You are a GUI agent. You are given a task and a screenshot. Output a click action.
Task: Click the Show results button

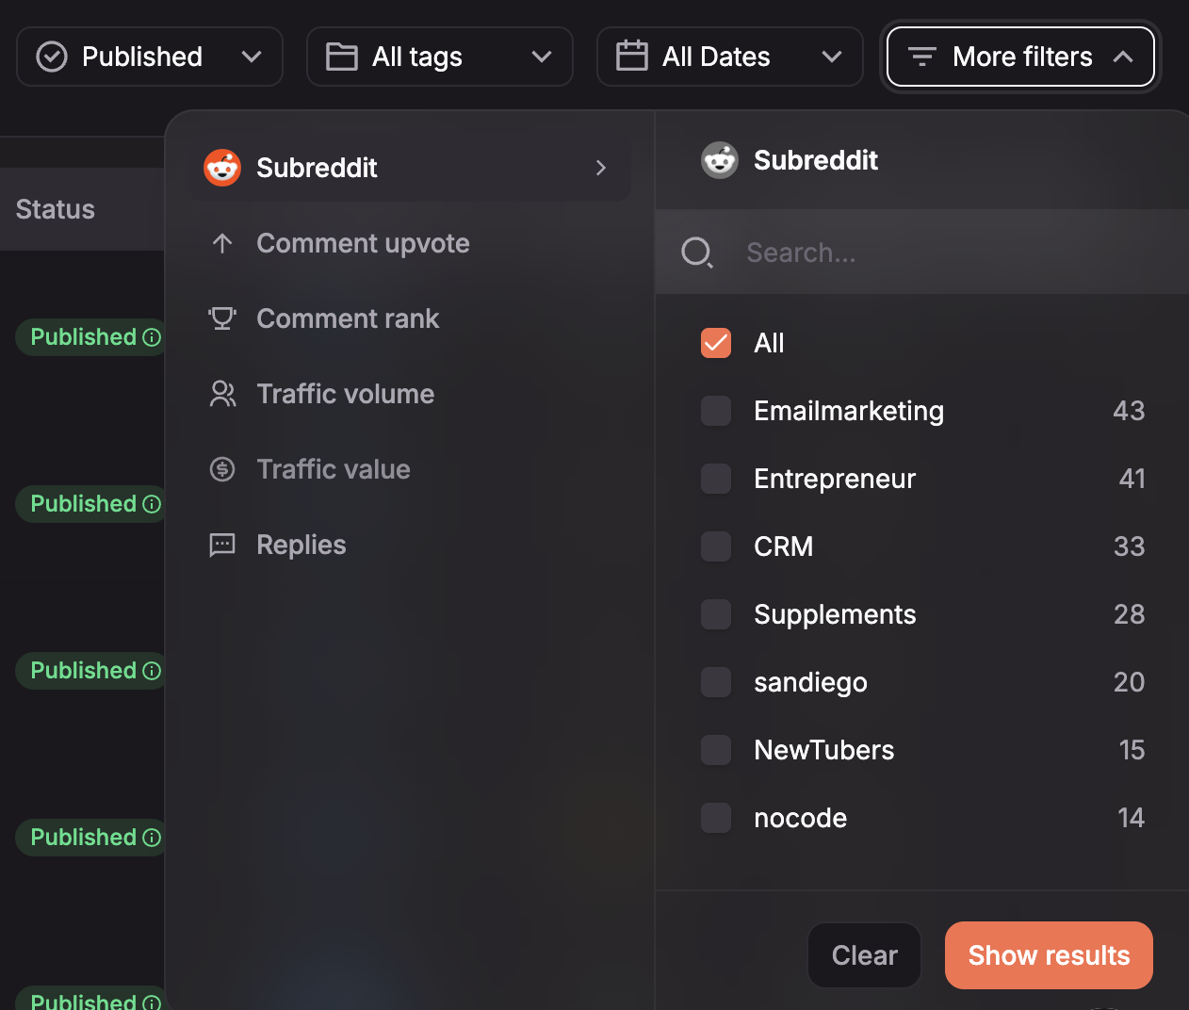pyautogui.click(x=1049, y=955)
